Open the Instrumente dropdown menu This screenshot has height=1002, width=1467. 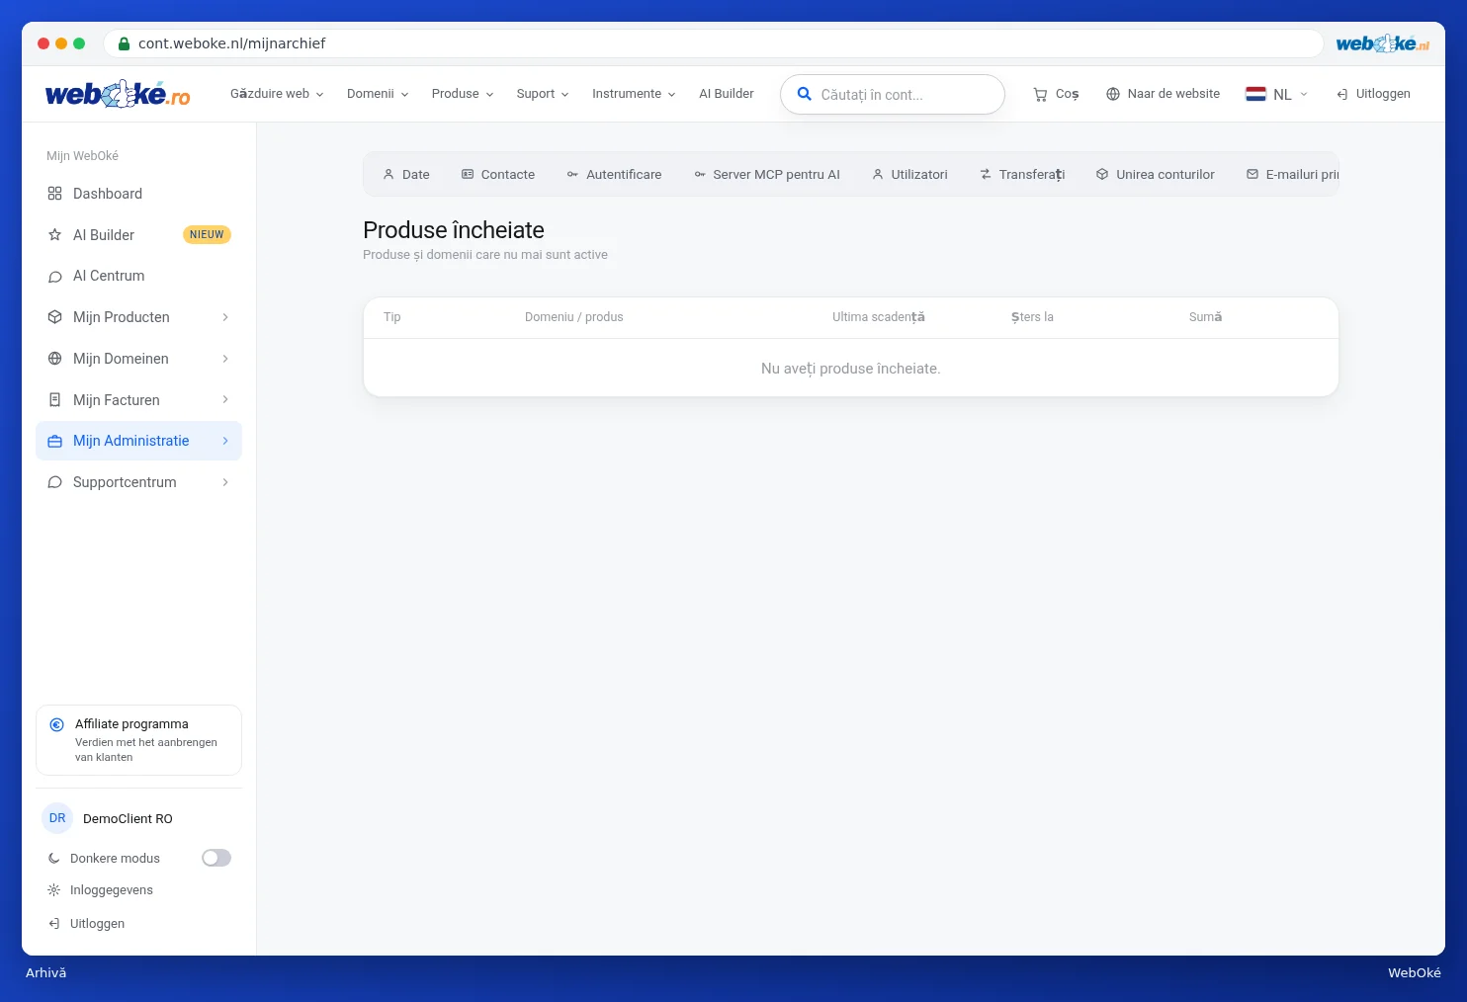634,94
